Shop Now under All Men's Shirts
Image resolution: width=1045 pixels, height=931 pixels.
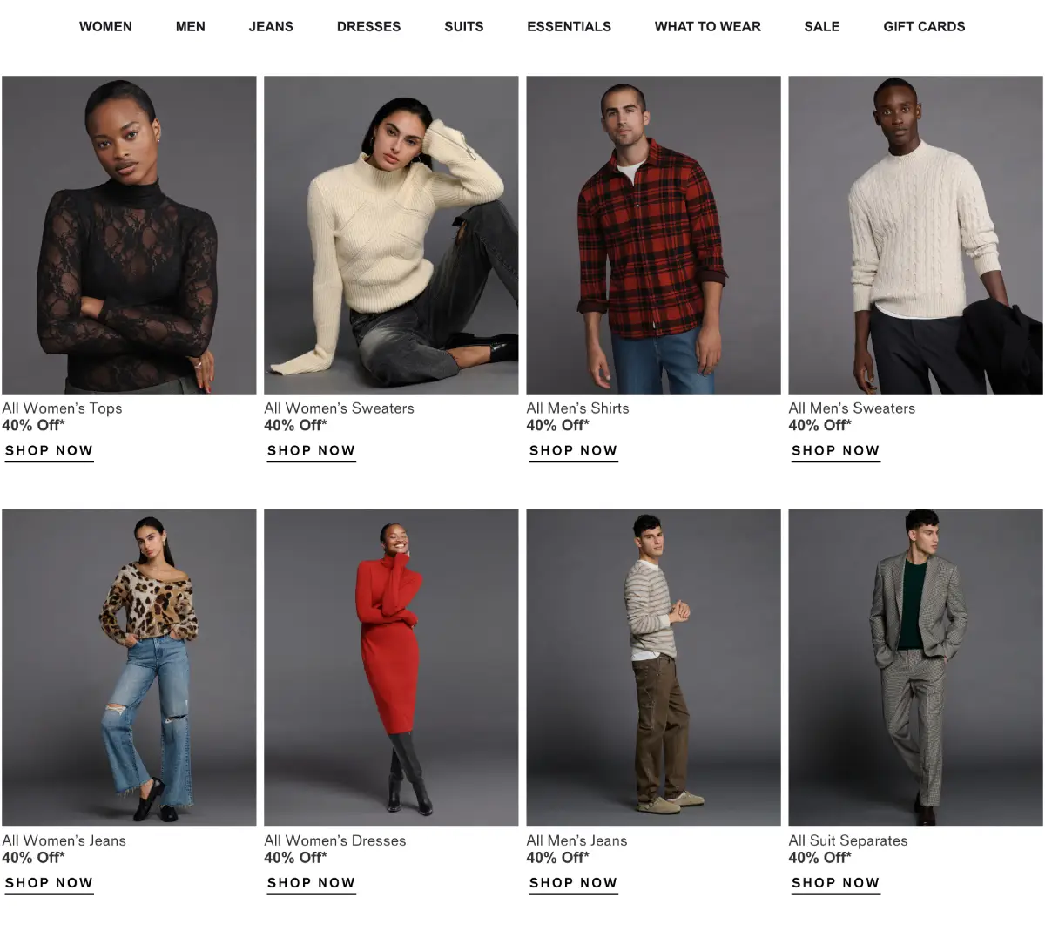click(x=573, y=451)
